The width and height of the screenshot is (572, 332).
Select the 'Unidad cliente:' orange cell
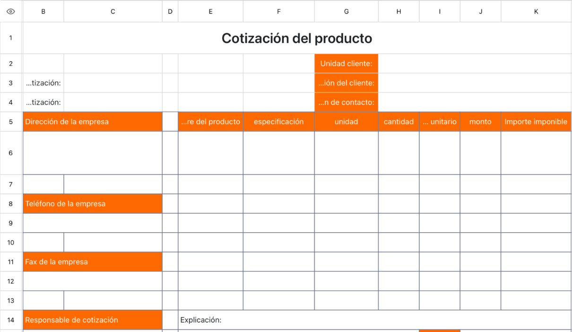point(347,63)
